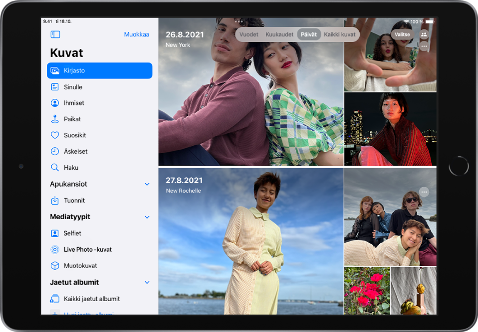Open Haku search
Image resolution: width=478 pixels, height=332 pixels.
click(71, 168)
